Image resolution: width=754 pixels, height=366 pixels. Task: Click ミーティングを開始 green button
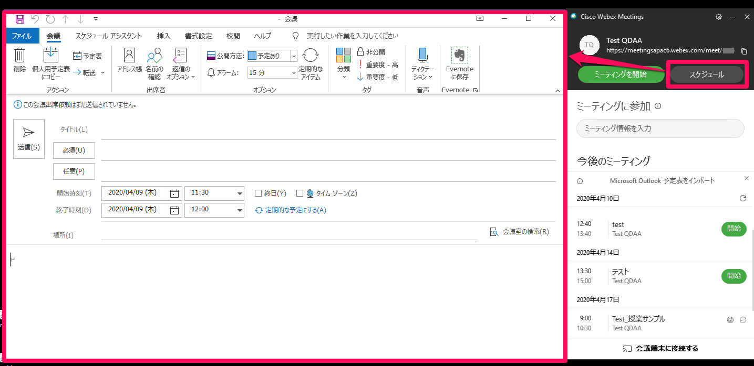pyautogui.click(x=621, y=74)
